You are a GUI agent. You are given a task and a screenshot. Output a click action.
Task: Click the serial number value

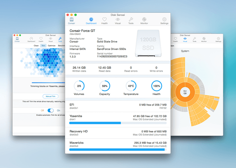point(112,56)
